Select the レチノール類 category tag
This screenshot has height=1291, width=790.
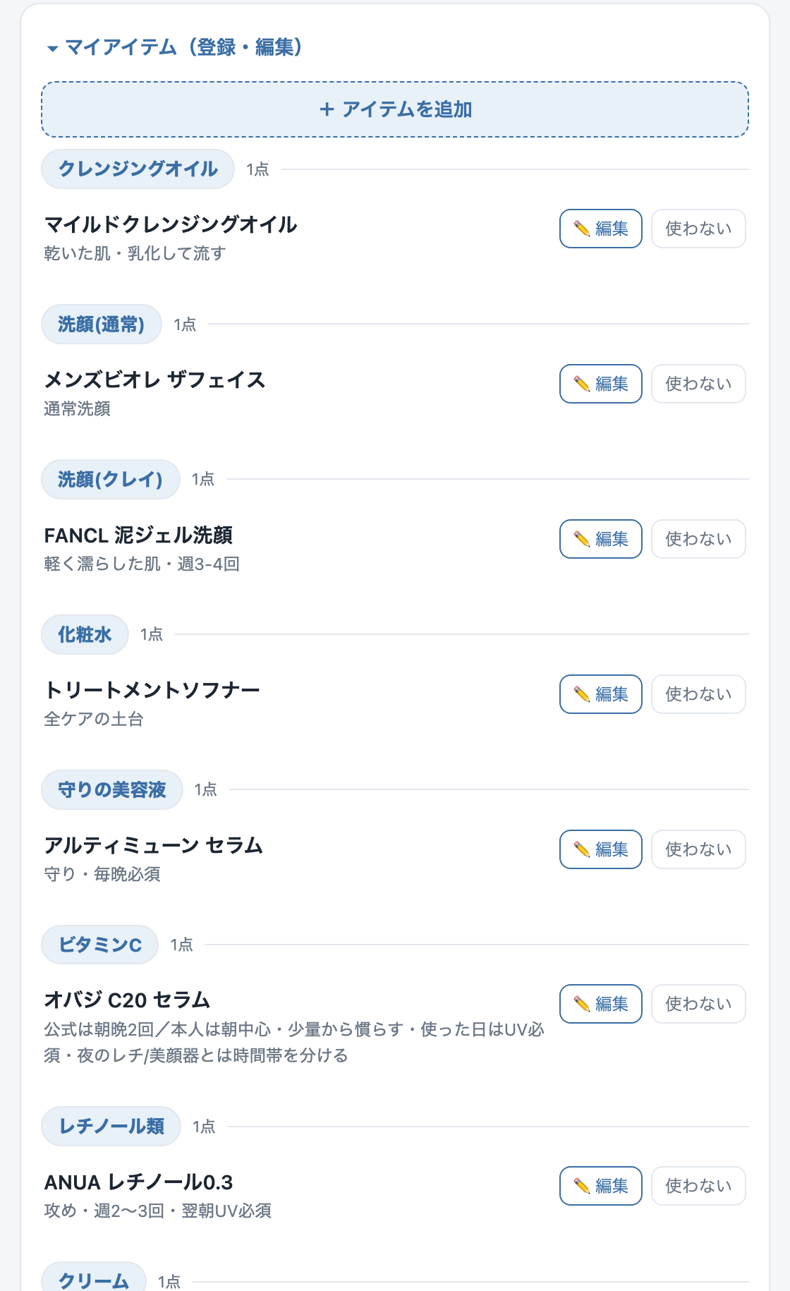pyautogui.click(x=111, y=1127)
